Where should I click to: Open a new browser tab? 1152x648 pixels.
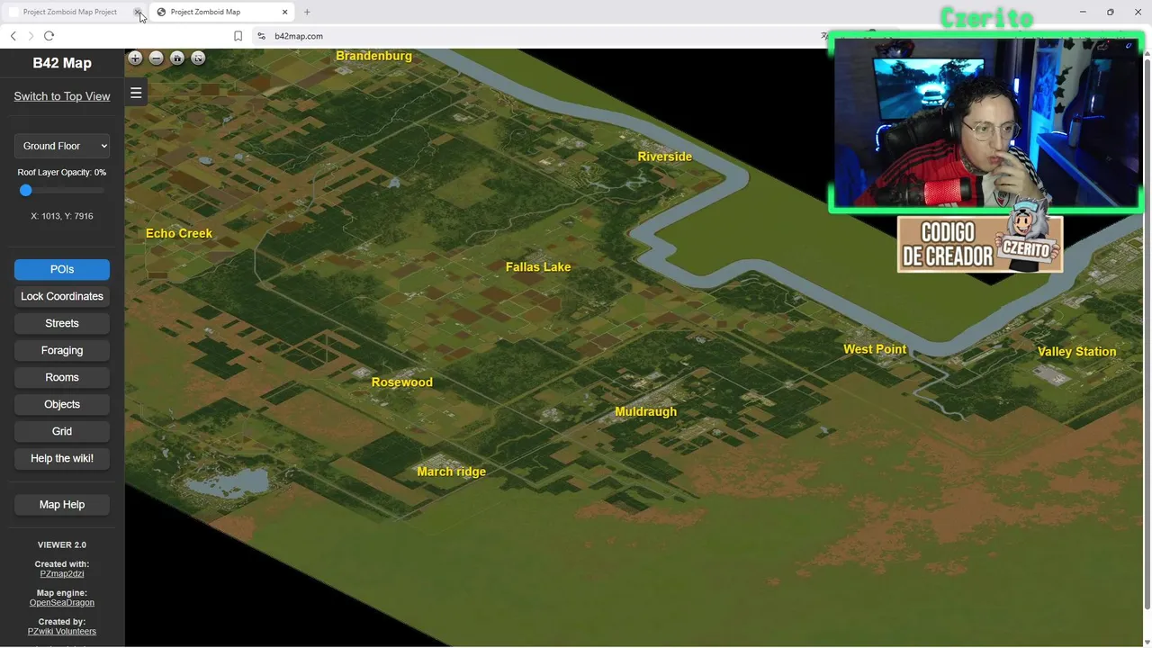pyautogui.click(x=307, y=12)
